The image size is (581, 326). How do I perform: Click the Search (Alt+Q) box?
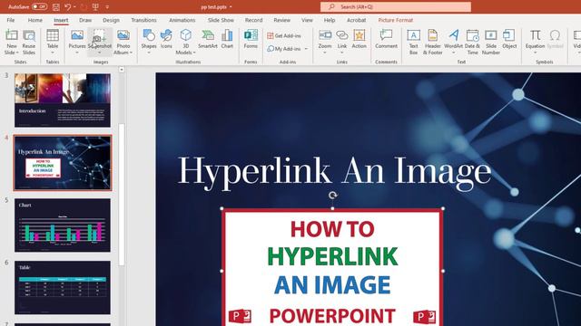396,6
